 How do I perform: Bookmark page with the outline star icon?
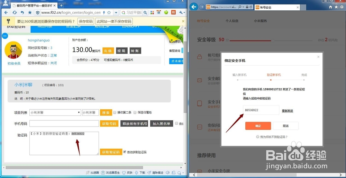(109, 12)
